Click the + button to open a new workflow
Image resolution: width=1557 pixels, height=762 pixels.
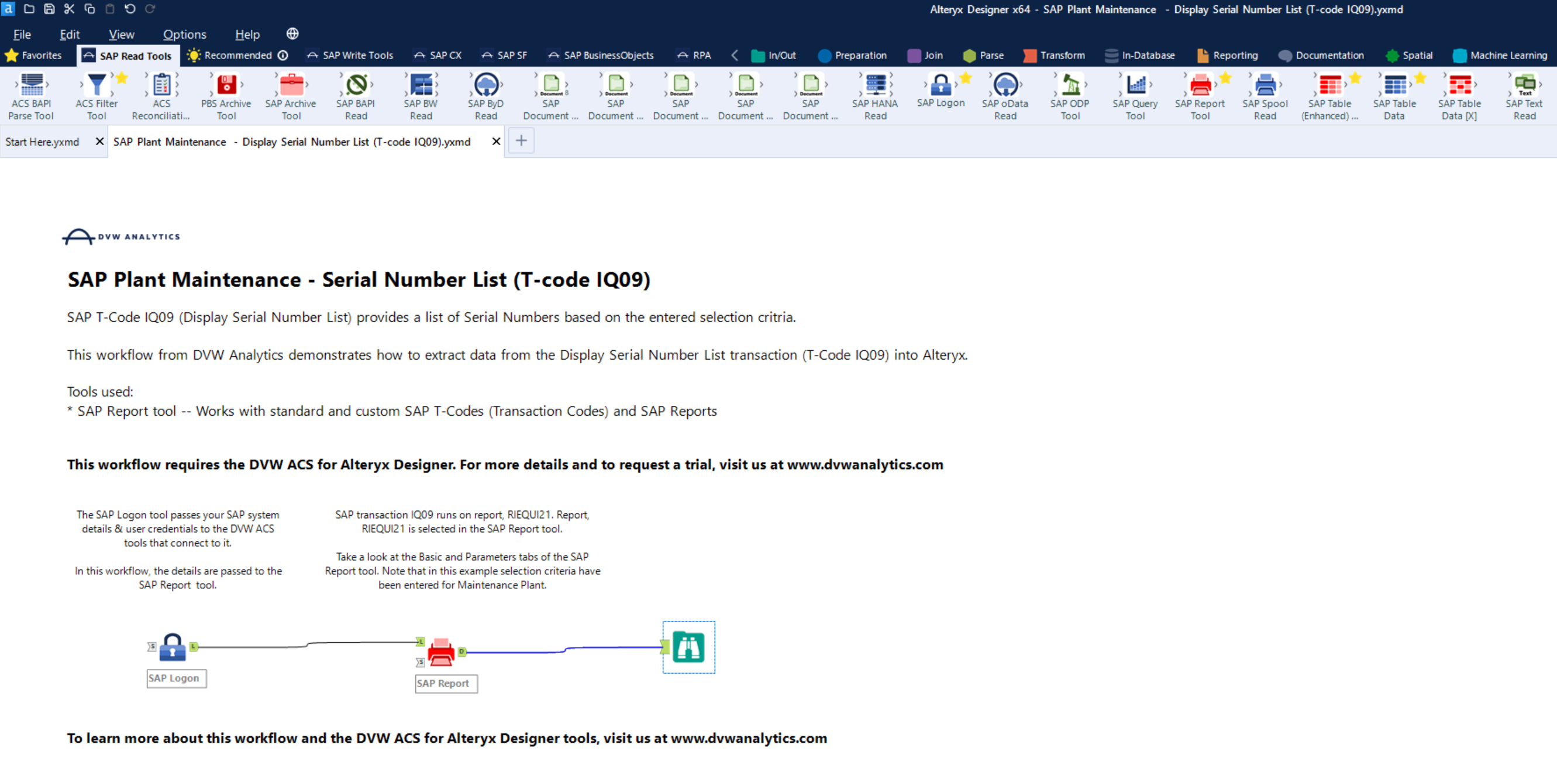coord(521,140)
